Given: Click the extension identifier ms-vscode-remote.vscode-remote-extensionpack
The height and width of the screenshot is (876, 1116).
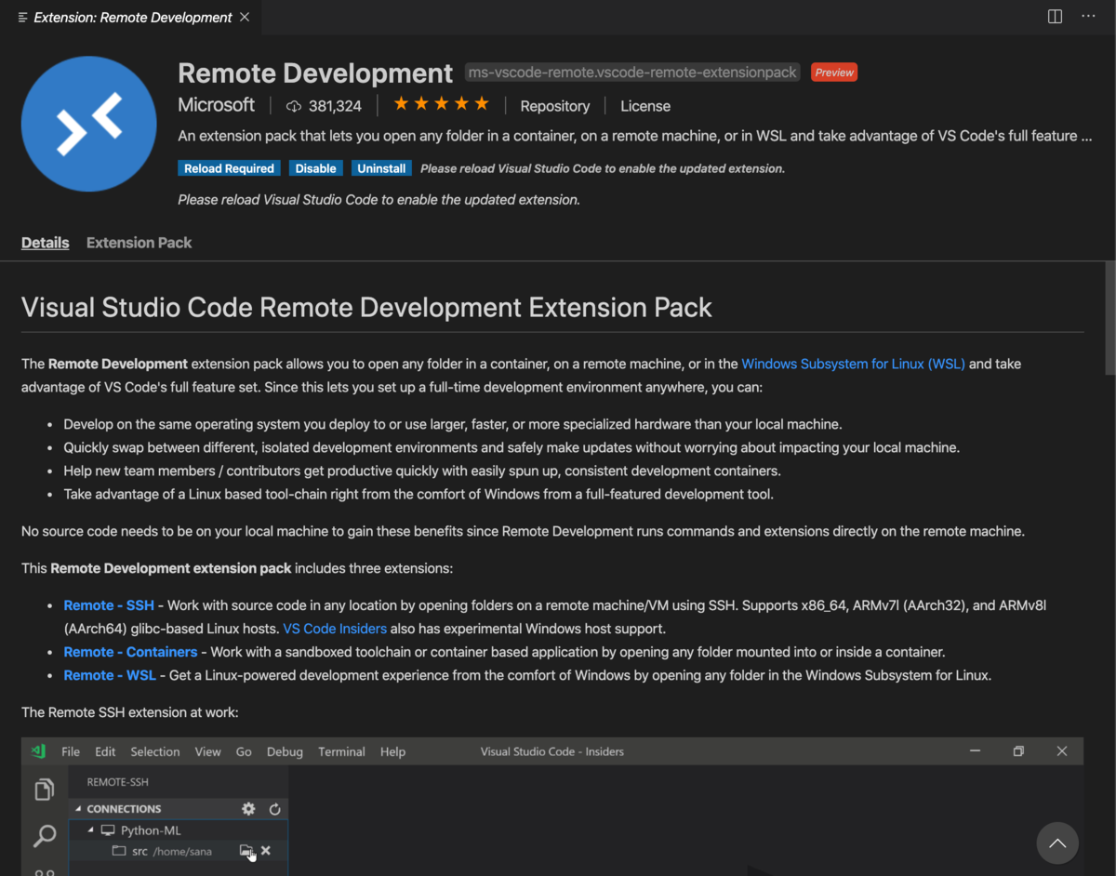Looking at the screenshot, I should pyautogui.click(x=631, y=73).
